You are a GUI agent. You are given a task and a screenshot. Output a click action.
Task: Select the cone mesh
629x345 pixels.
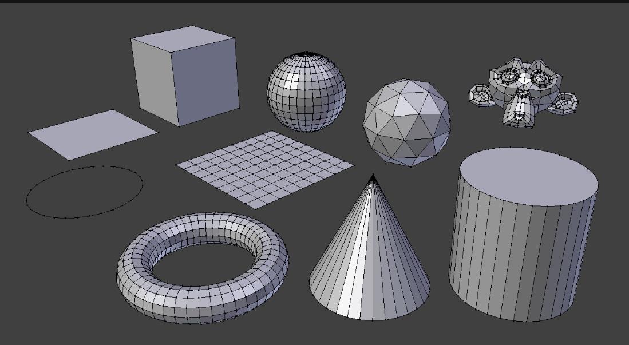pos(370,248)
